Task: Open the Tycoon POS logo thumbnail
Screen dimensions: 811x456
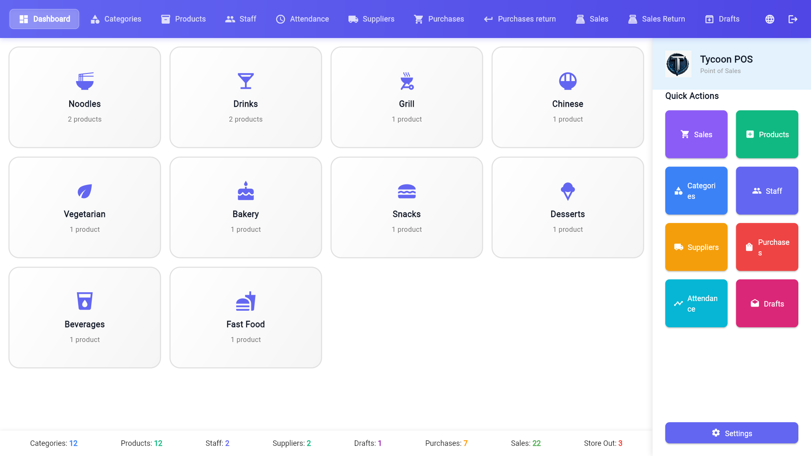Action: pos(678,64)
